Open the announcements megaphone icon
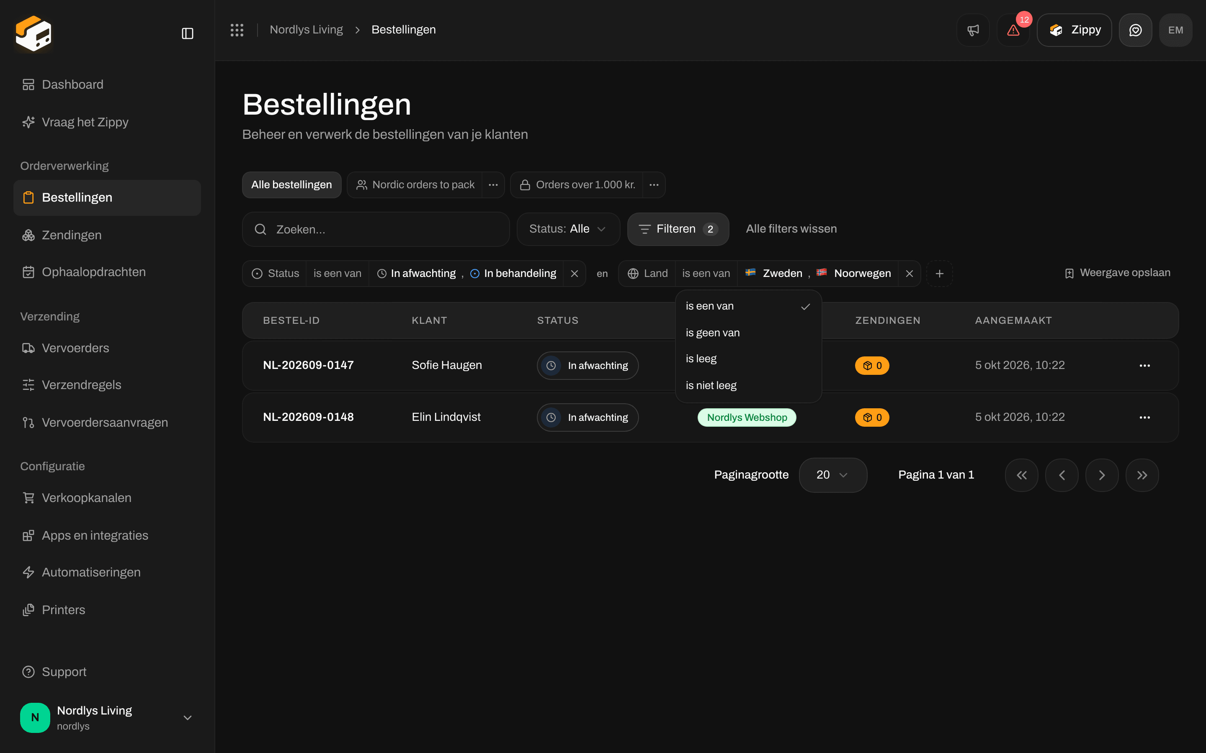Viewport: 1206px width, 753px height. coord(973,30)
